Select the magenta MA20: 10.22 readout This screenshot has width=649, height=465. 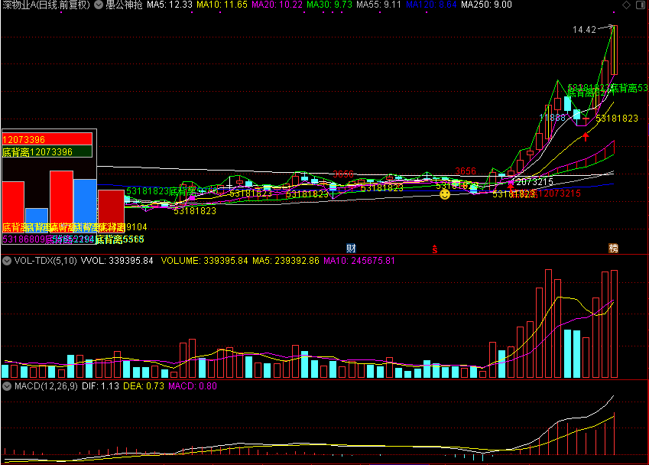pyautogui.click(x=277, y=5)
